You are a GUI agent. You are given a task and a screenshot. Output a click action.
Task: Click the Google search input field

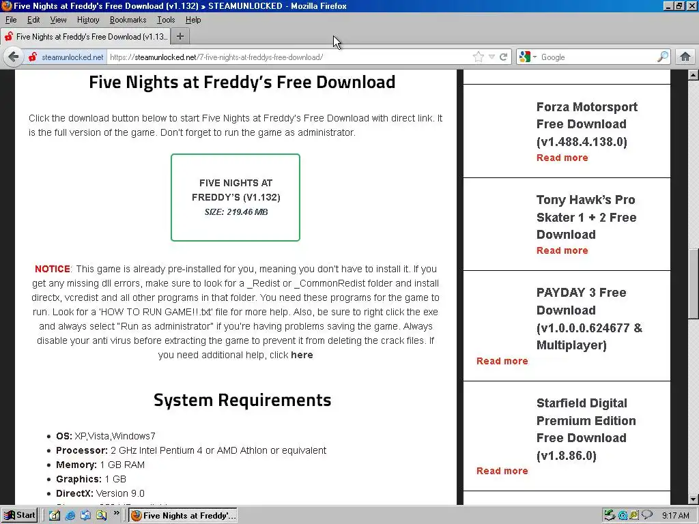coord(597,57)
